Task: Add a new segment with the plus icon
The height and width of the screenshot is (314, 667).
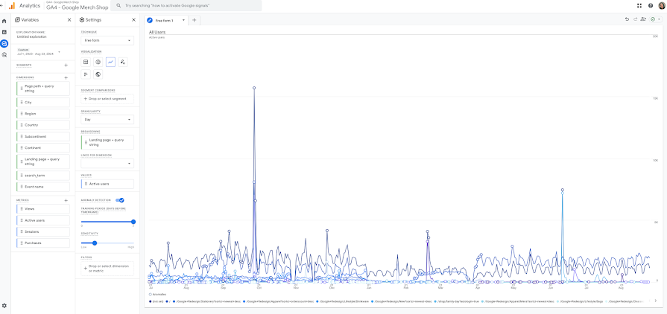Action: click(66, 65)
